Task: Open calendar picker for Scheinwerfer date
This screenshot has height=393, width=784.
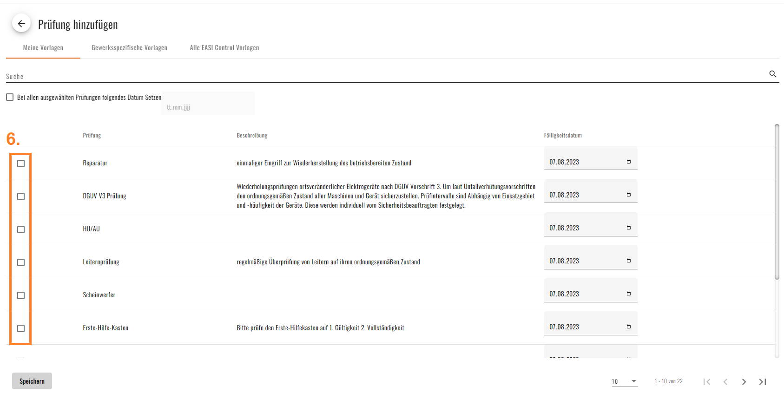Action: [629, 294]
